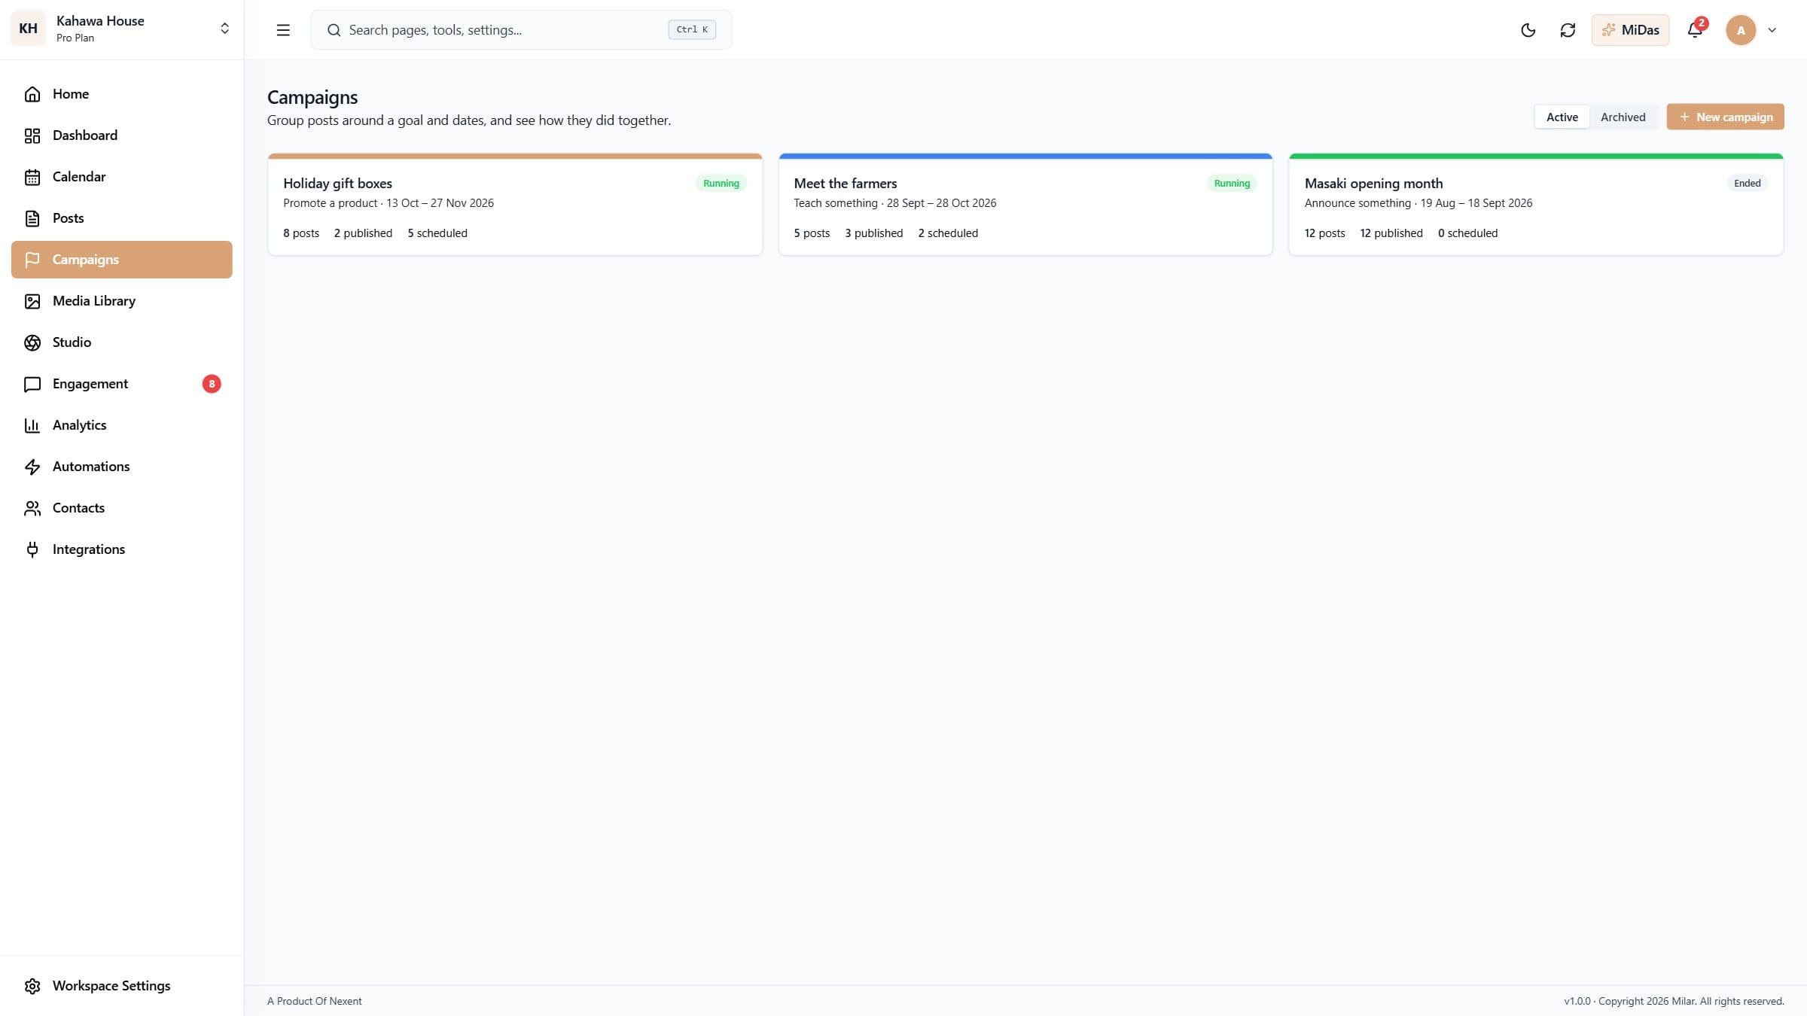The height and width of the screenshot is (1016, 1807).
Task: Open the Holiday gift boxes campaign card
Action: [515, 205]
